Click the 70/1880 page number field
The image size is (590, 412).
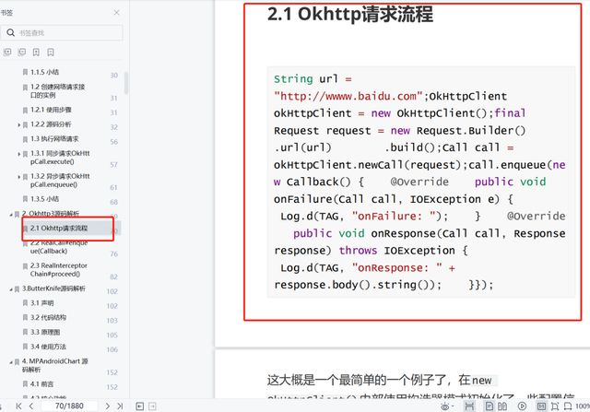[69, 406]
